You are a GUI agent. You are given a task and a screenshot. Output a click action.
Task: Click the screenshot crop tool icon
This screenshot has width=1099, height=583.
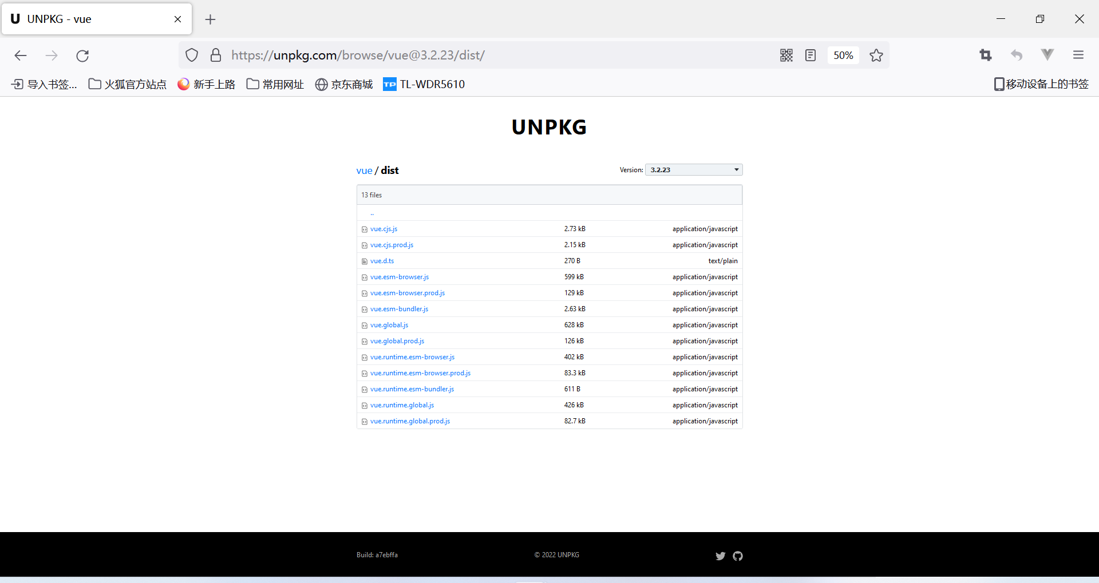click(x=986, y=55)
